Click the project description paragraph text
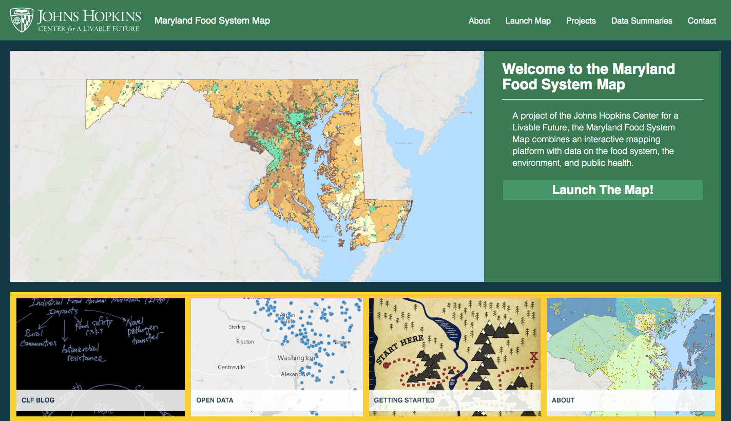Viewport: 731px width, 421px height. coord(595,139)
